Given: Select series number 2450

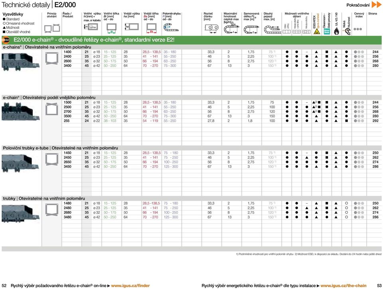Looking at the screenshot, I should click(x=67, y=158).
